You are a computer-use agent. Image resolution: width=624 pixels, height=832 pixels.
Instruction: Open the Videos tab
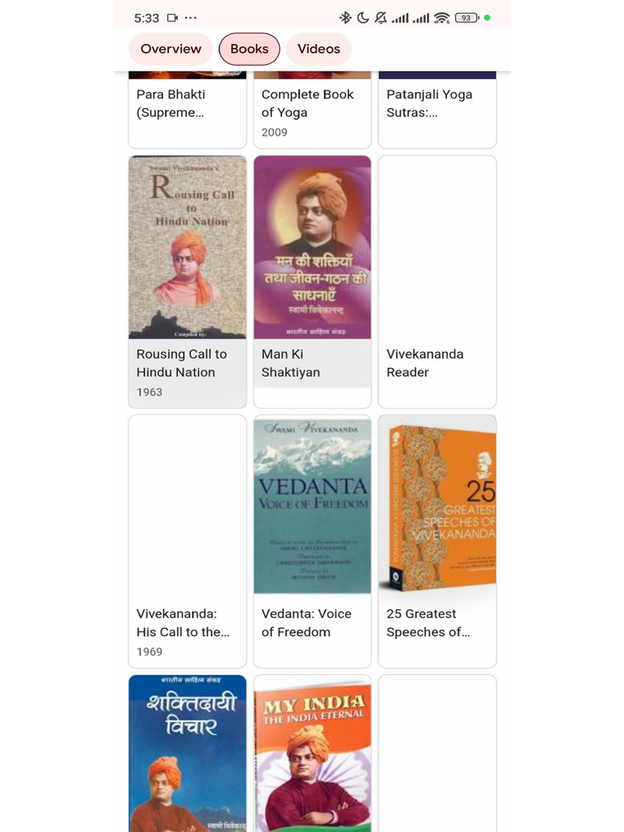point(318,49)
